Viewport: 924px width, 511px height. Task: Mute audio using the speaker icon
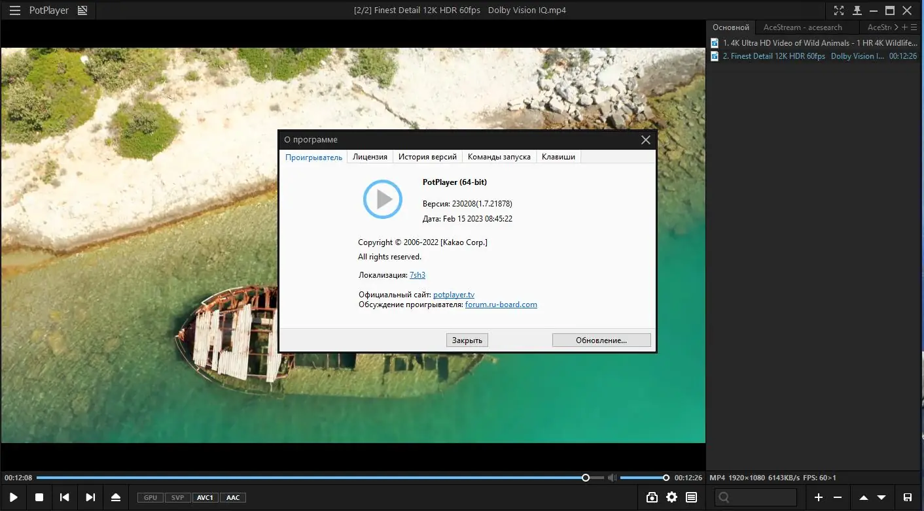(x=611, y=478)
